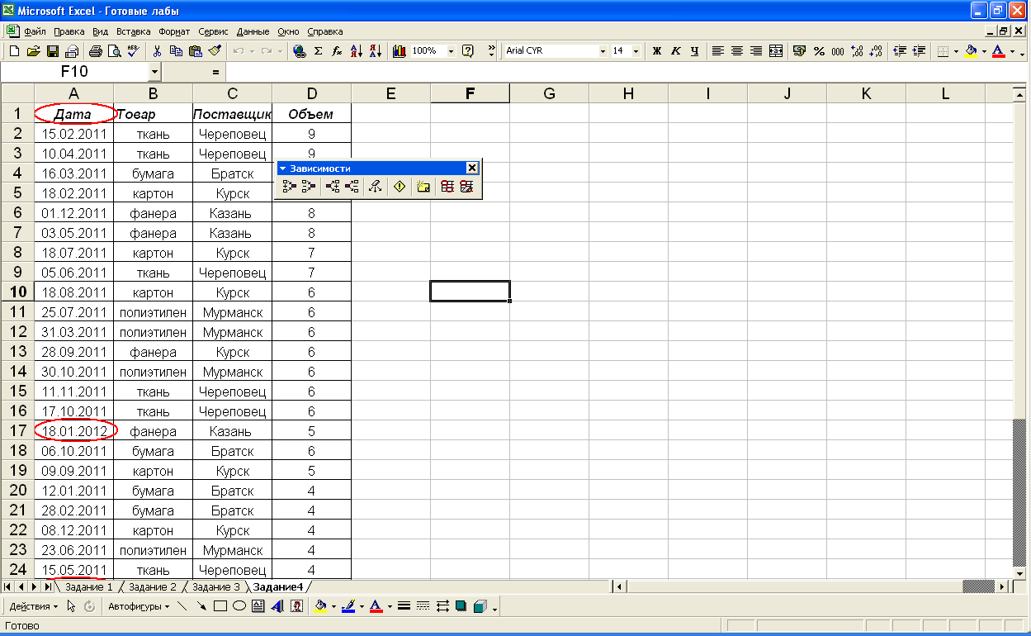Switch to the Задание 2 sheet tab
This screenshot has width=1031, height=636.
pos(152,587)
